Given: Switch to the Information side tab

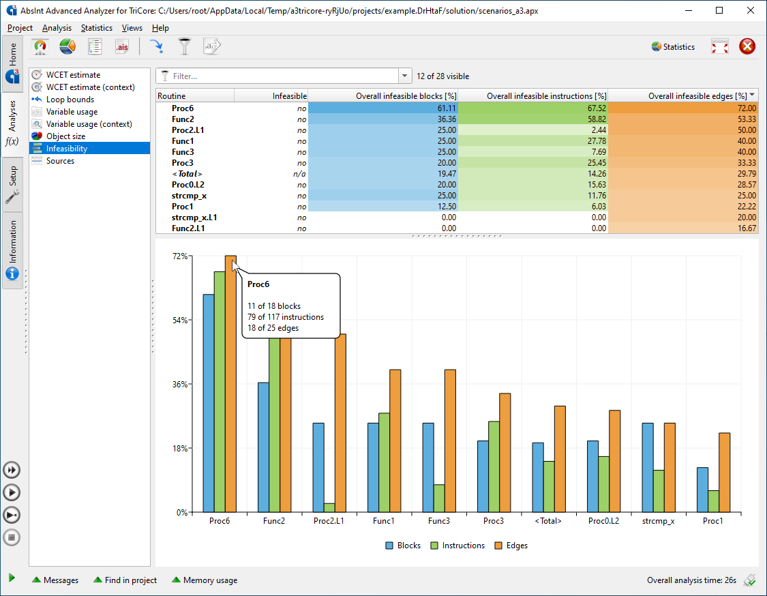Looking at the screenshot, I should coord(12,250).
